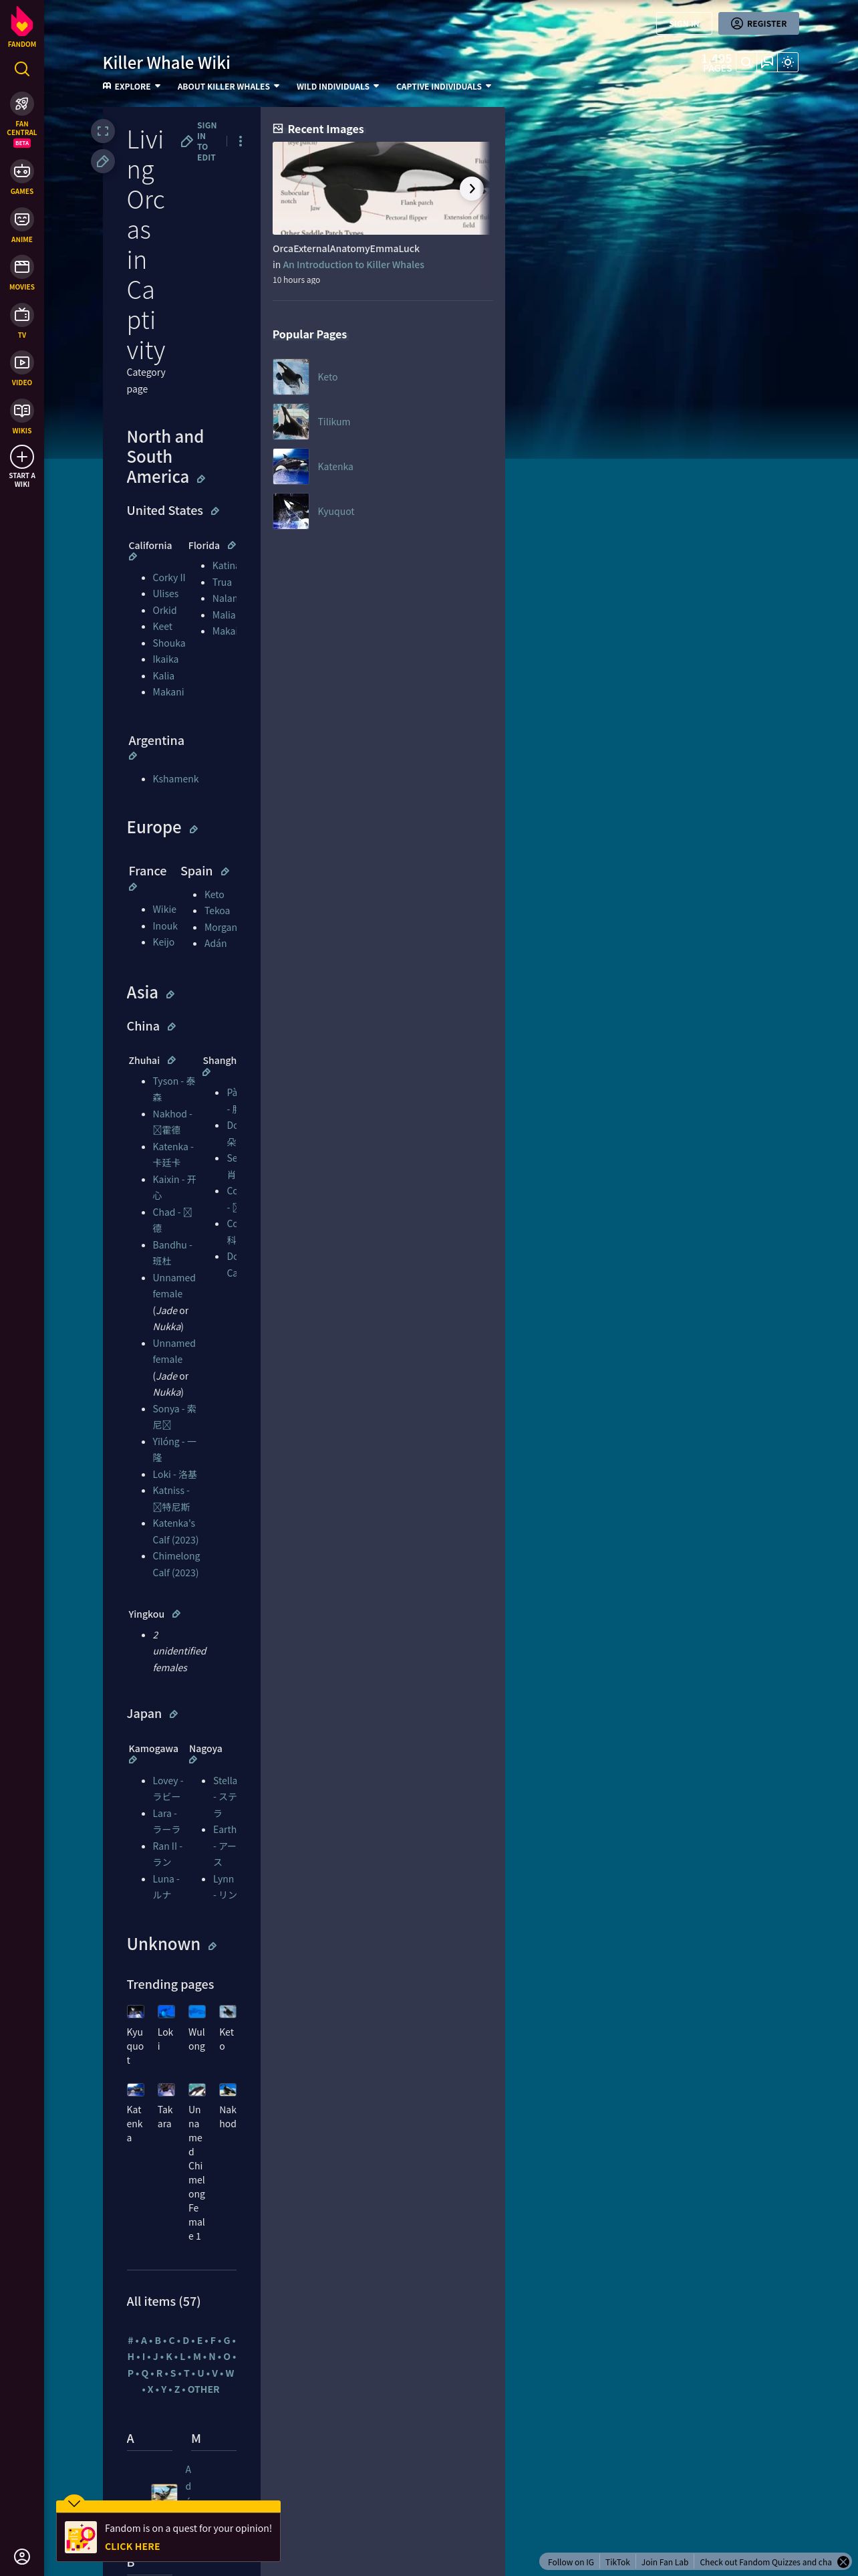
Task: Open Corky II page
Action: click(169, 578)
